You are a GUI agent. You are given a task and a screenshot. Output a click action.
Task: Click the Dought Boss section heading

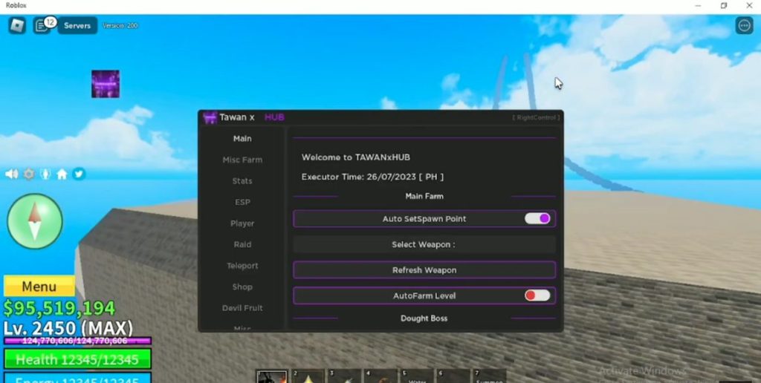424,318
